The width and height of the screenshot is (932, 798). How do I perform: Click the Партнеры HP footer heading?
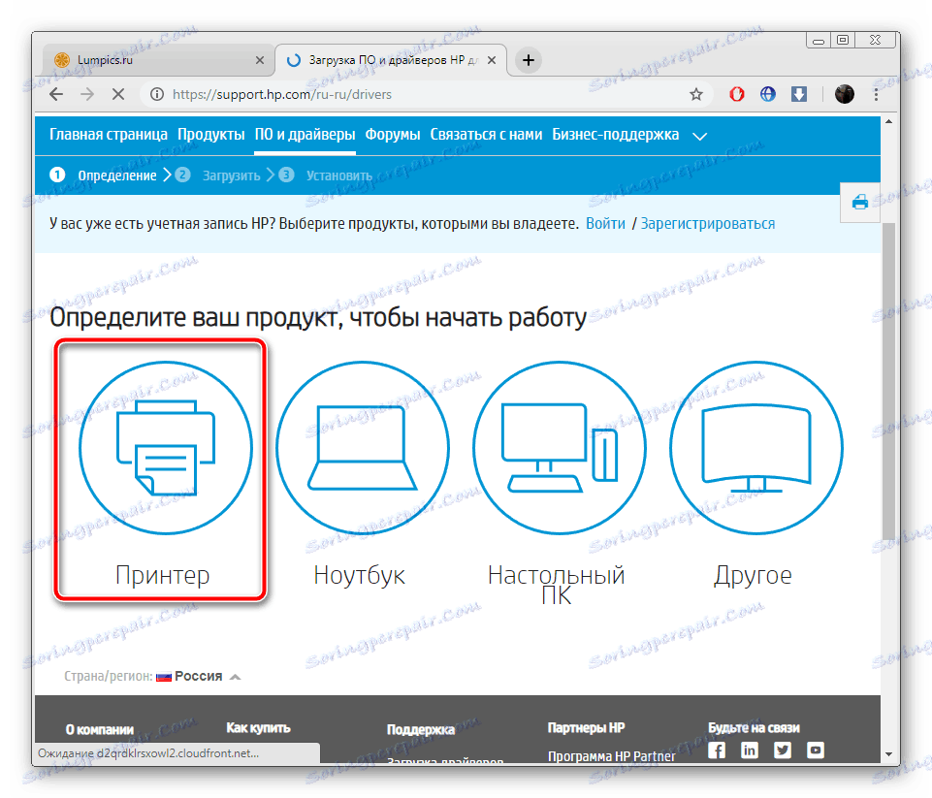point(586,728)
